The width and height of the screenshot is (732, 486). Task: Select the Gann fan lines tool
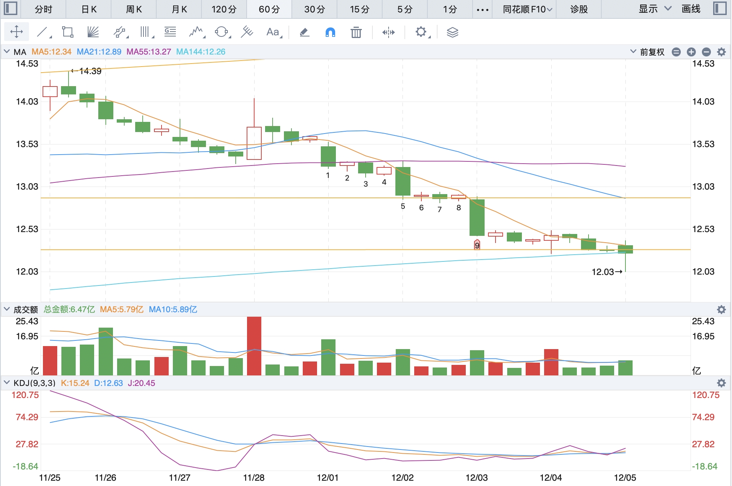[93, 32]
